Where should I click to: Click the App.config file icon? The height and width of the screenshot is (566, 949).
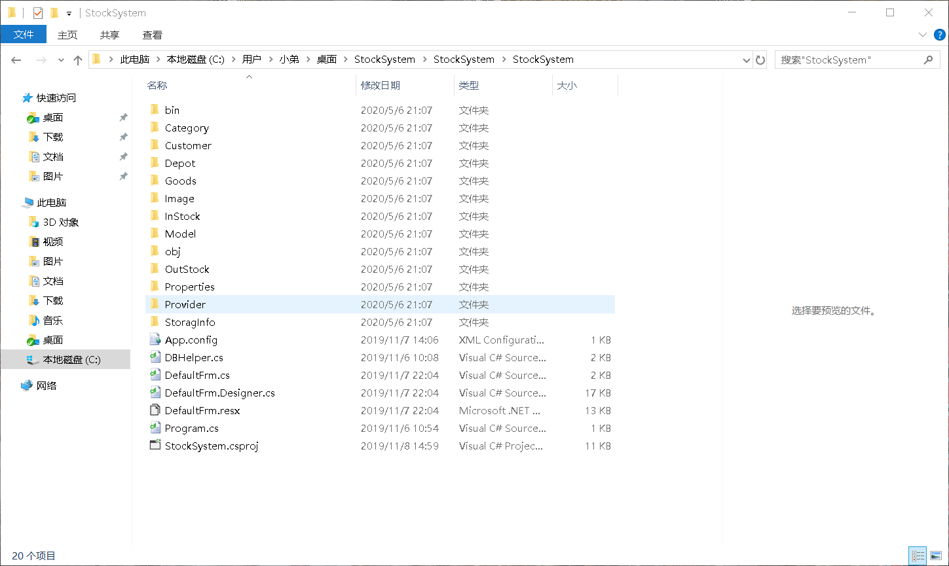click(x=155, y=340)
